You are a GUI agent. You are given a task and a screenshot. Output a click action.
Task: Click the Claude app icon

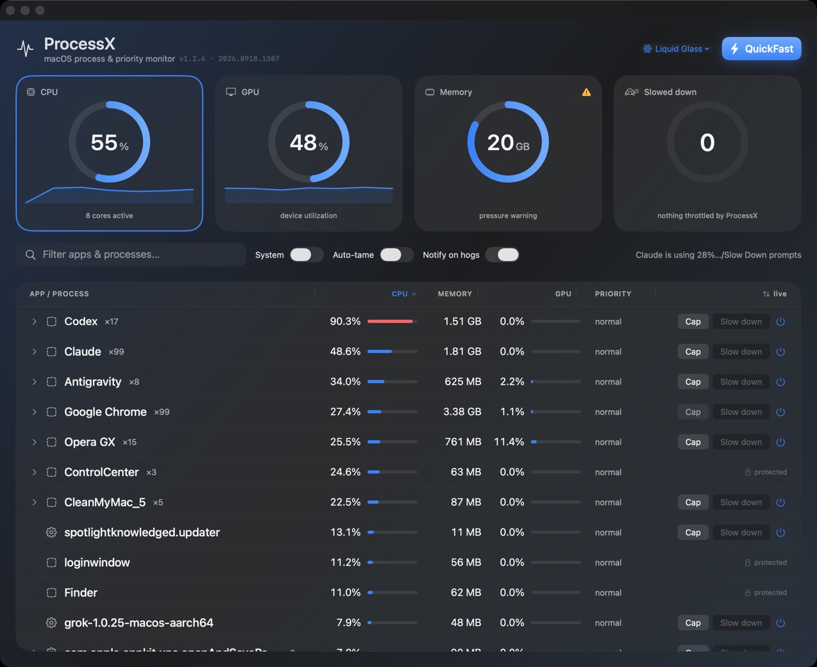coord(51,351)
